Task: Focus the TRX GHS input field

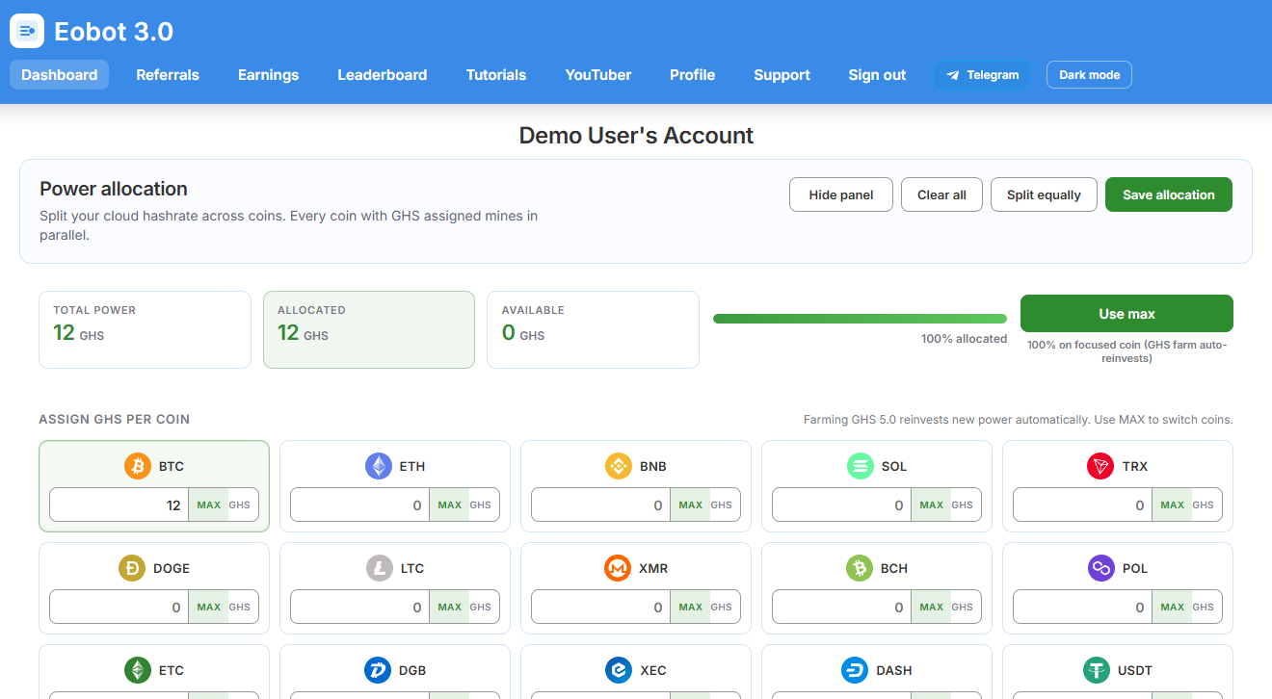Action: [x=1083, y=505]
